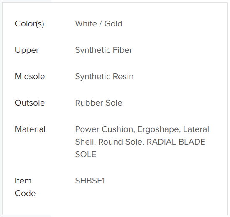Click the word Gold in colors
This screenshot has width=230, height=217.
click(x=113, y=23)
